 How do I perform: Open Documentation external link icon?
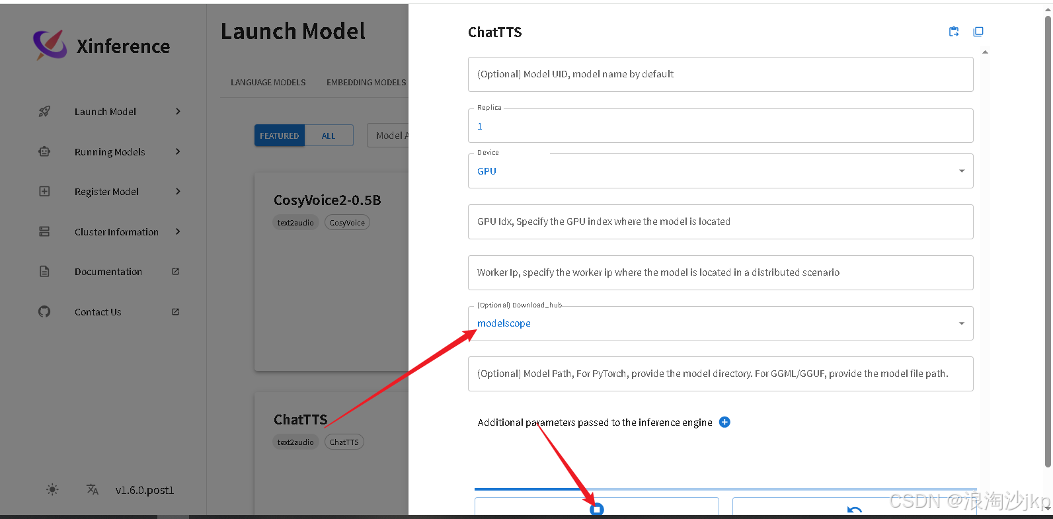point(176,272)
